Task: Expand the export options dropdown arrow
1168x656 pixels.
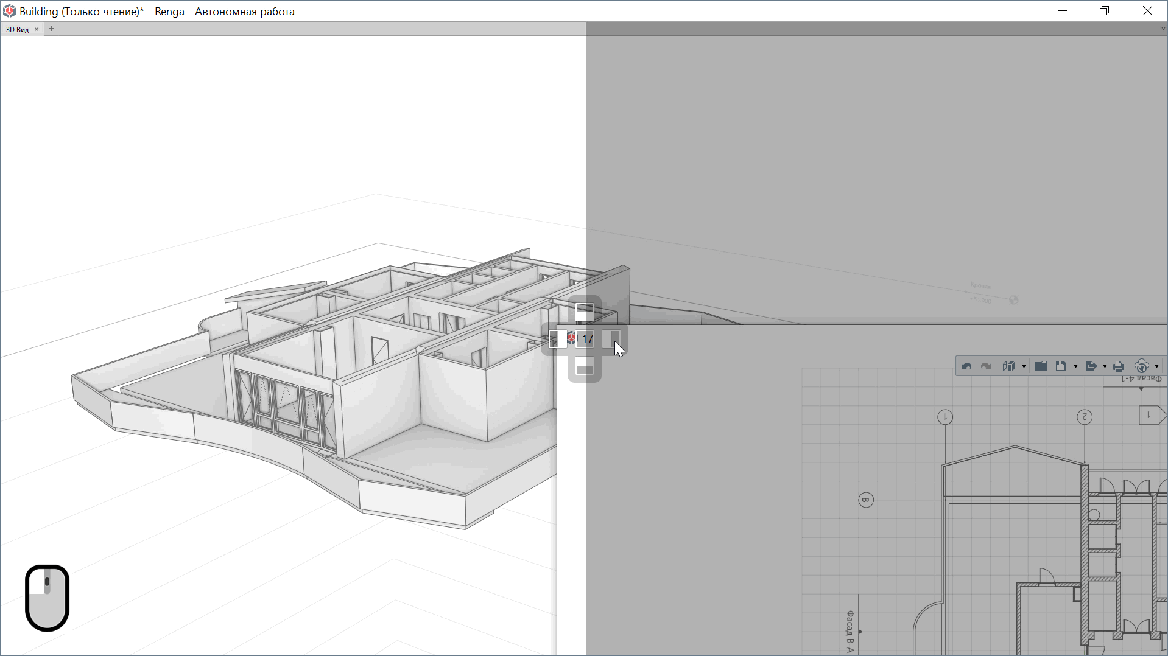Action: 1105,367
